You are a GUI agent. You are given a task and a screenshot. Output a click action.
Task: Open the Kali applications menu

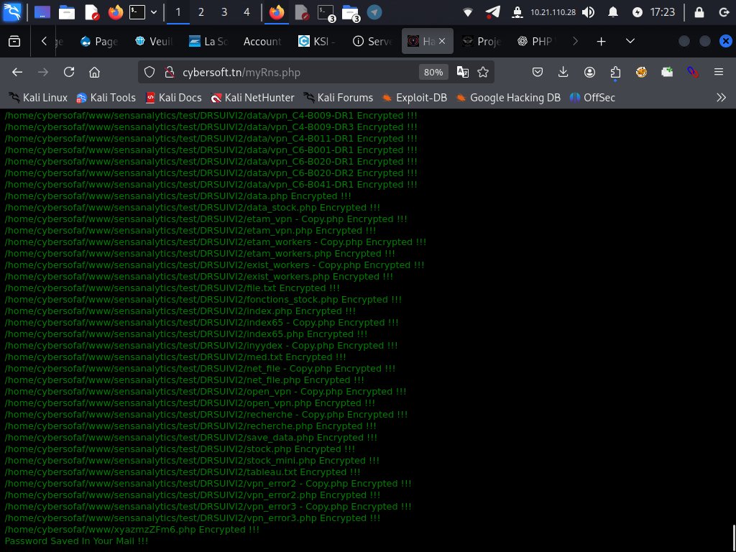(12, 12)
